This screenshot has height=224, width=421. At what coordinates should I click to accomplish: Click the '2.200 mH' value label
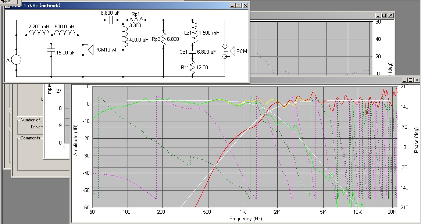click(x=39, y=26)
